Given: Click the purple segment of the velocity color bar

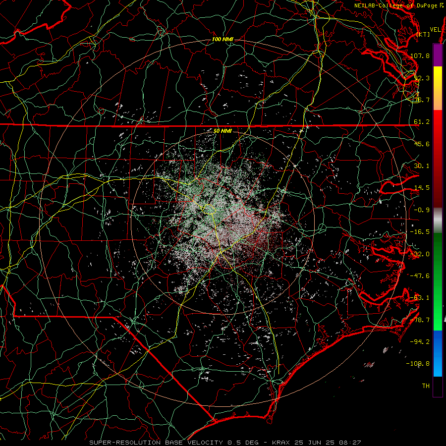Looking at the screenshot, I should [x=438, y=55].
